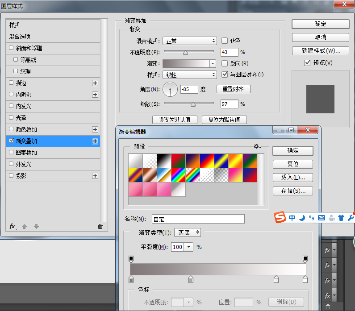Enable the 纹理 checkbox

click(16, 71)
